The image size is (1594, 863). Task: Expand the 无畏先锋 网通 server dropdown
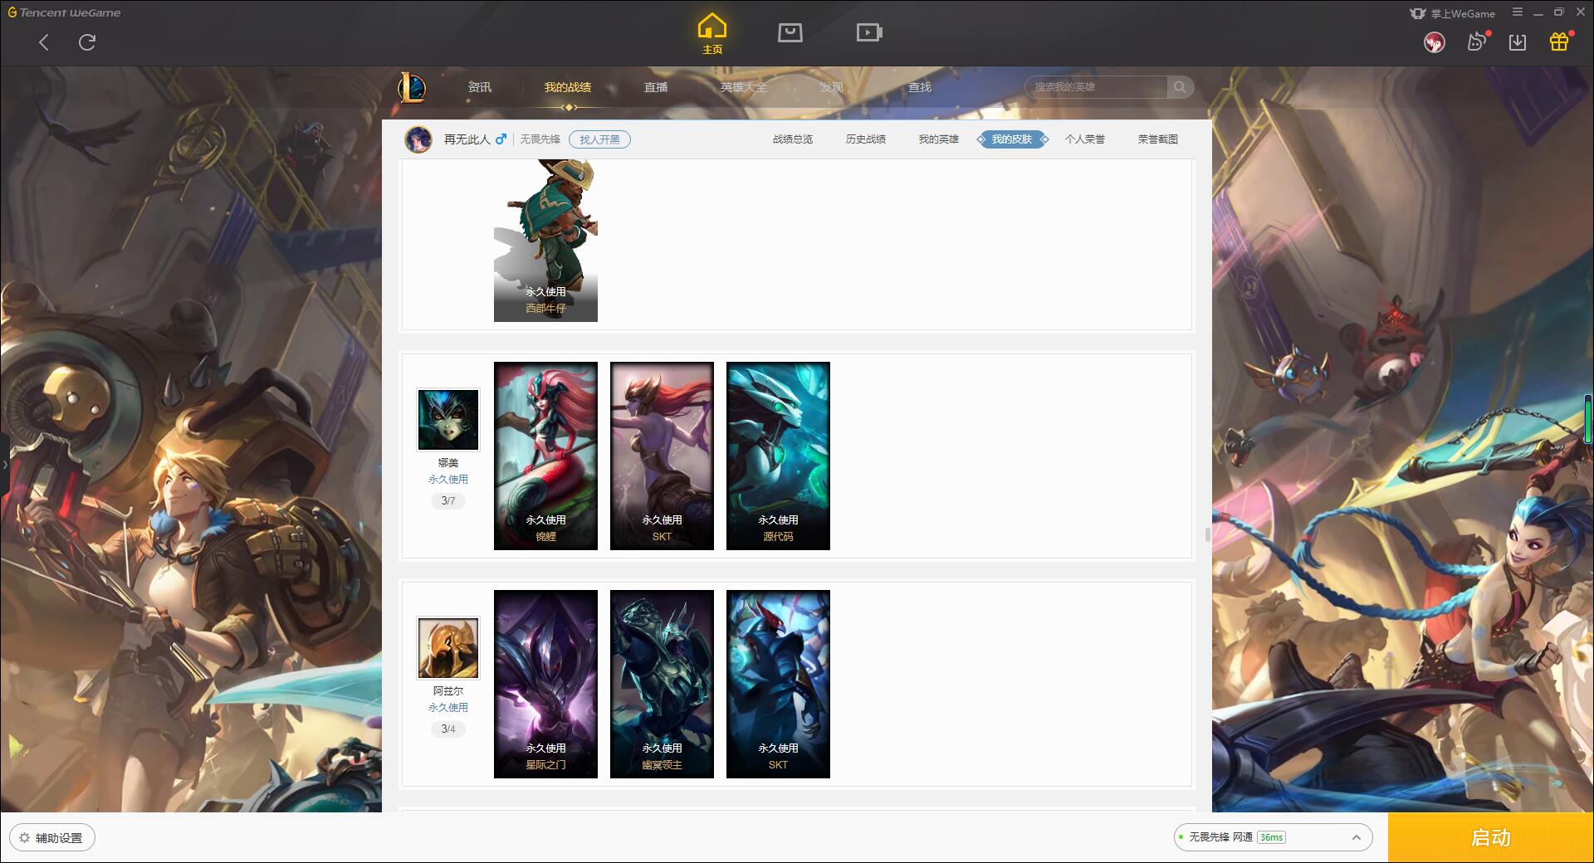(x=1273, y=837)
